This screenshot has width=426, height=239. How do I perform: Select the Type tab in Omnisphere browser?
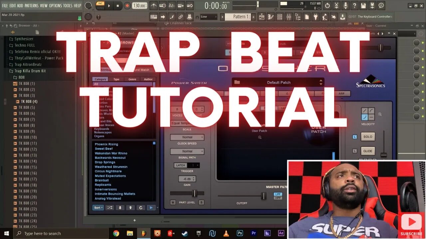[x=116, y=79]
